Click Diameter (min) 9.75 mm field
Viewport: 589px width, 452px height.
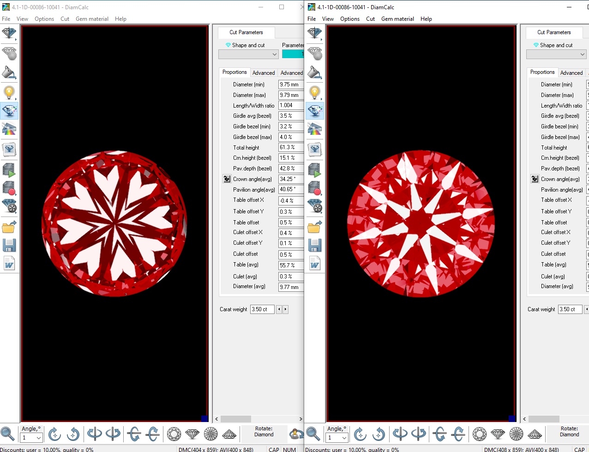click(291, 84)
